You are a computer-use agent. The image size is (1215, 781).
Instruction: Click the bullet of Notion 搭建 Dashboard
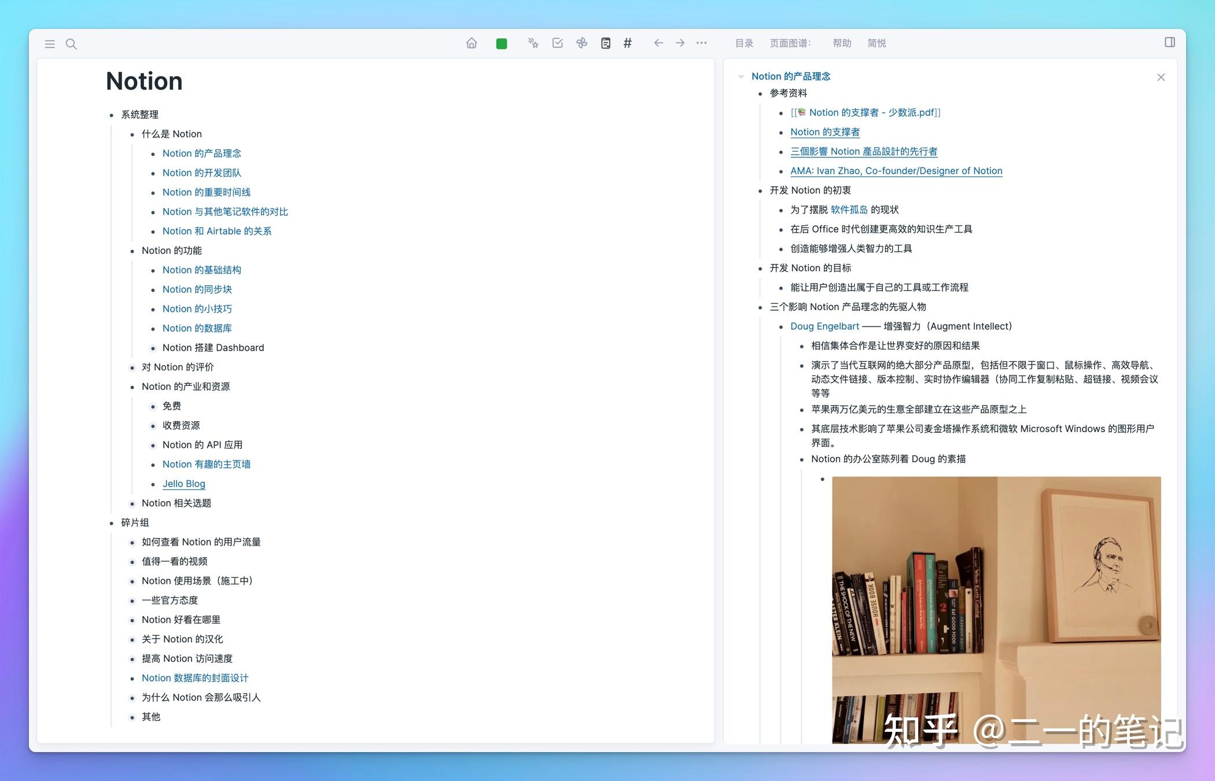pos(153,348)
